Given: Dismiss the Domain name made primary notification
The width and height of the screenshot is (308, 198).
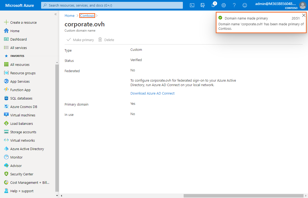Looking at the screenshot, I should [304, 15].
